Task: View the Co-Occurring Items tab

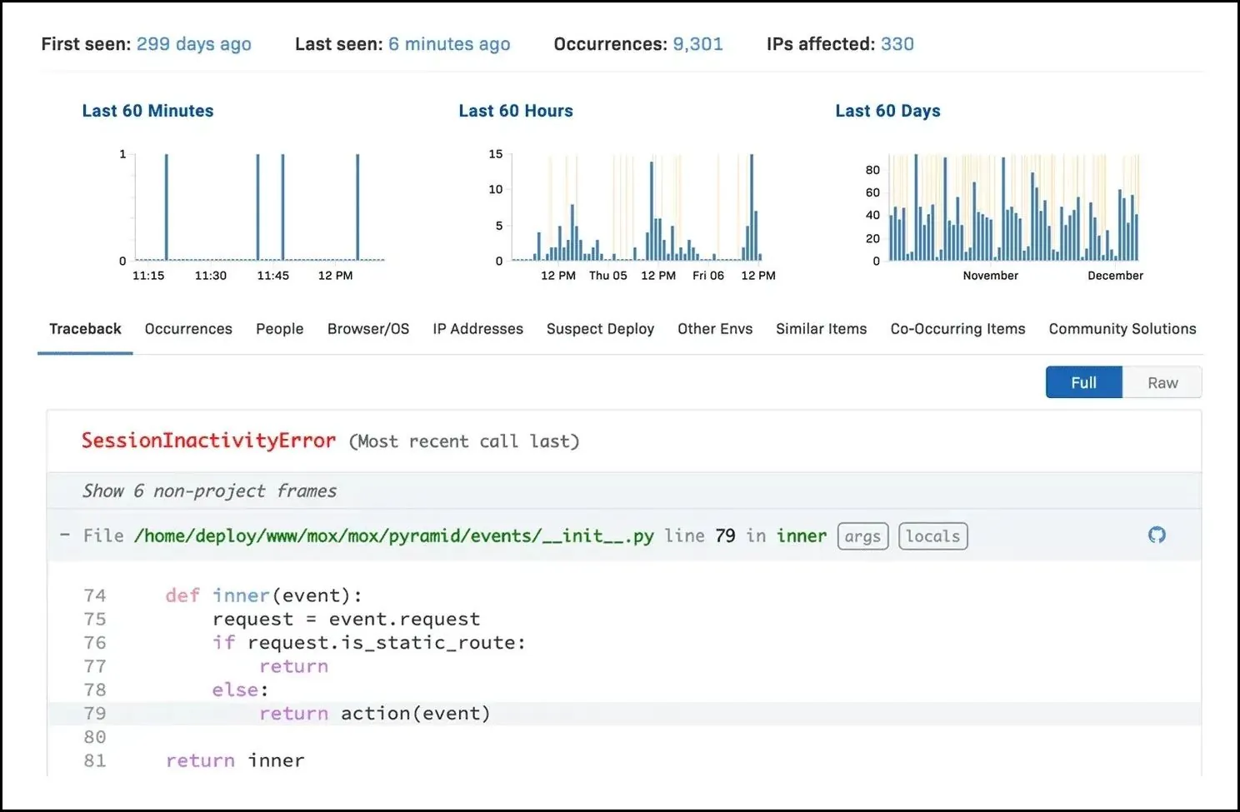Action: [x=958, y=329]
